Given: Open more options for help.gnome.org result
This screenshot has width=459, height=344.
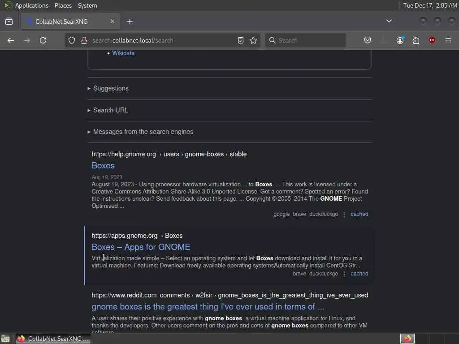Looking at the screenshot, I should point(344,215).
